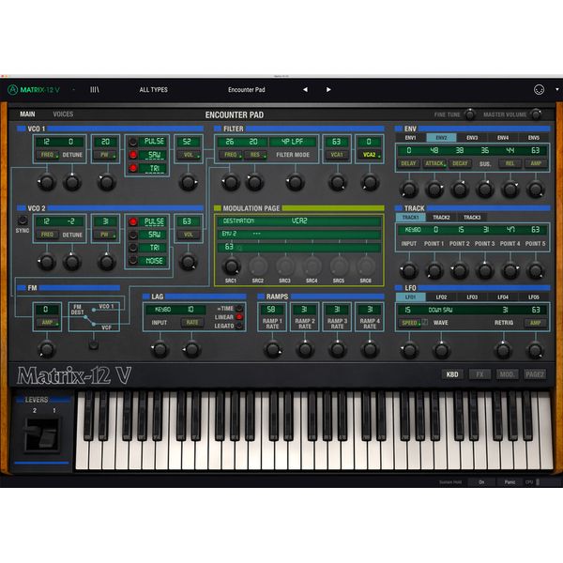
Task: Select the ENV5 tab
Action: pyautogui.click(x=534, y=138)
